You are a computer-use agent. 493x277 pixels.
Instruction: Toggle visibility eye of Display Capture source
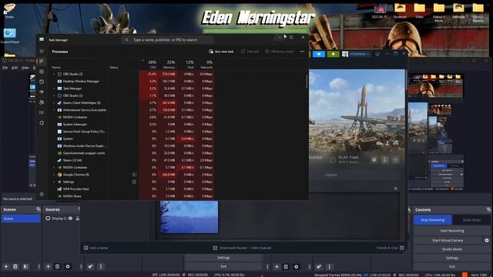point(70,219)
